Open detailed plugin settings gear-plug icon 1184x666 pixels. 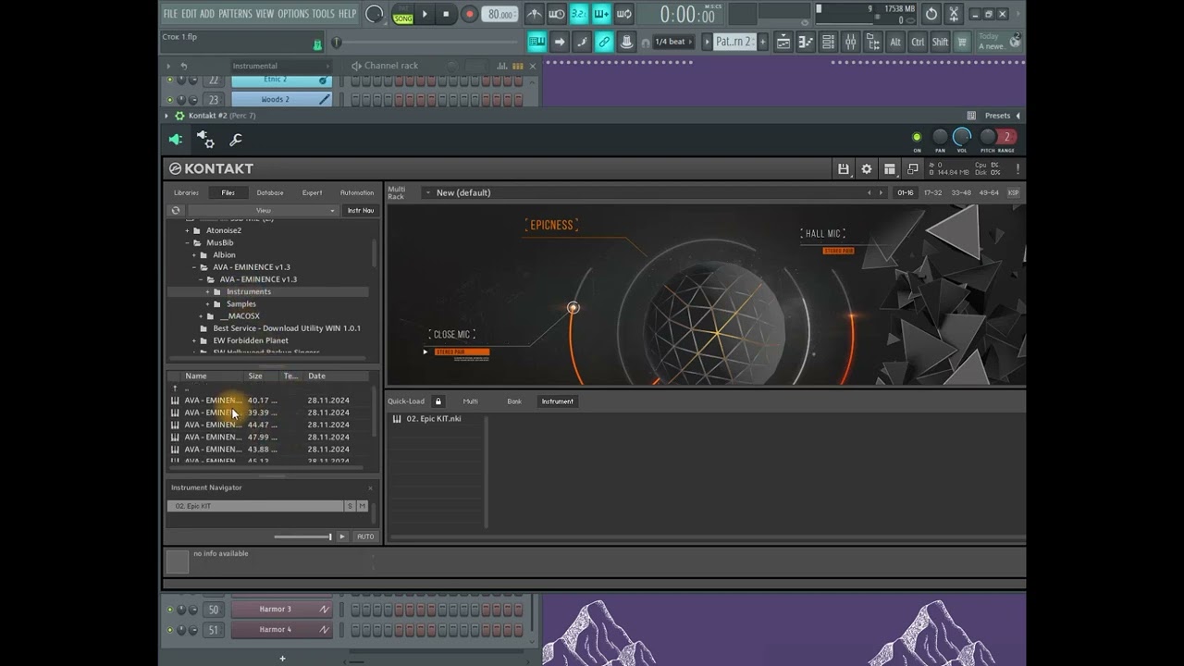click(205, 140)
